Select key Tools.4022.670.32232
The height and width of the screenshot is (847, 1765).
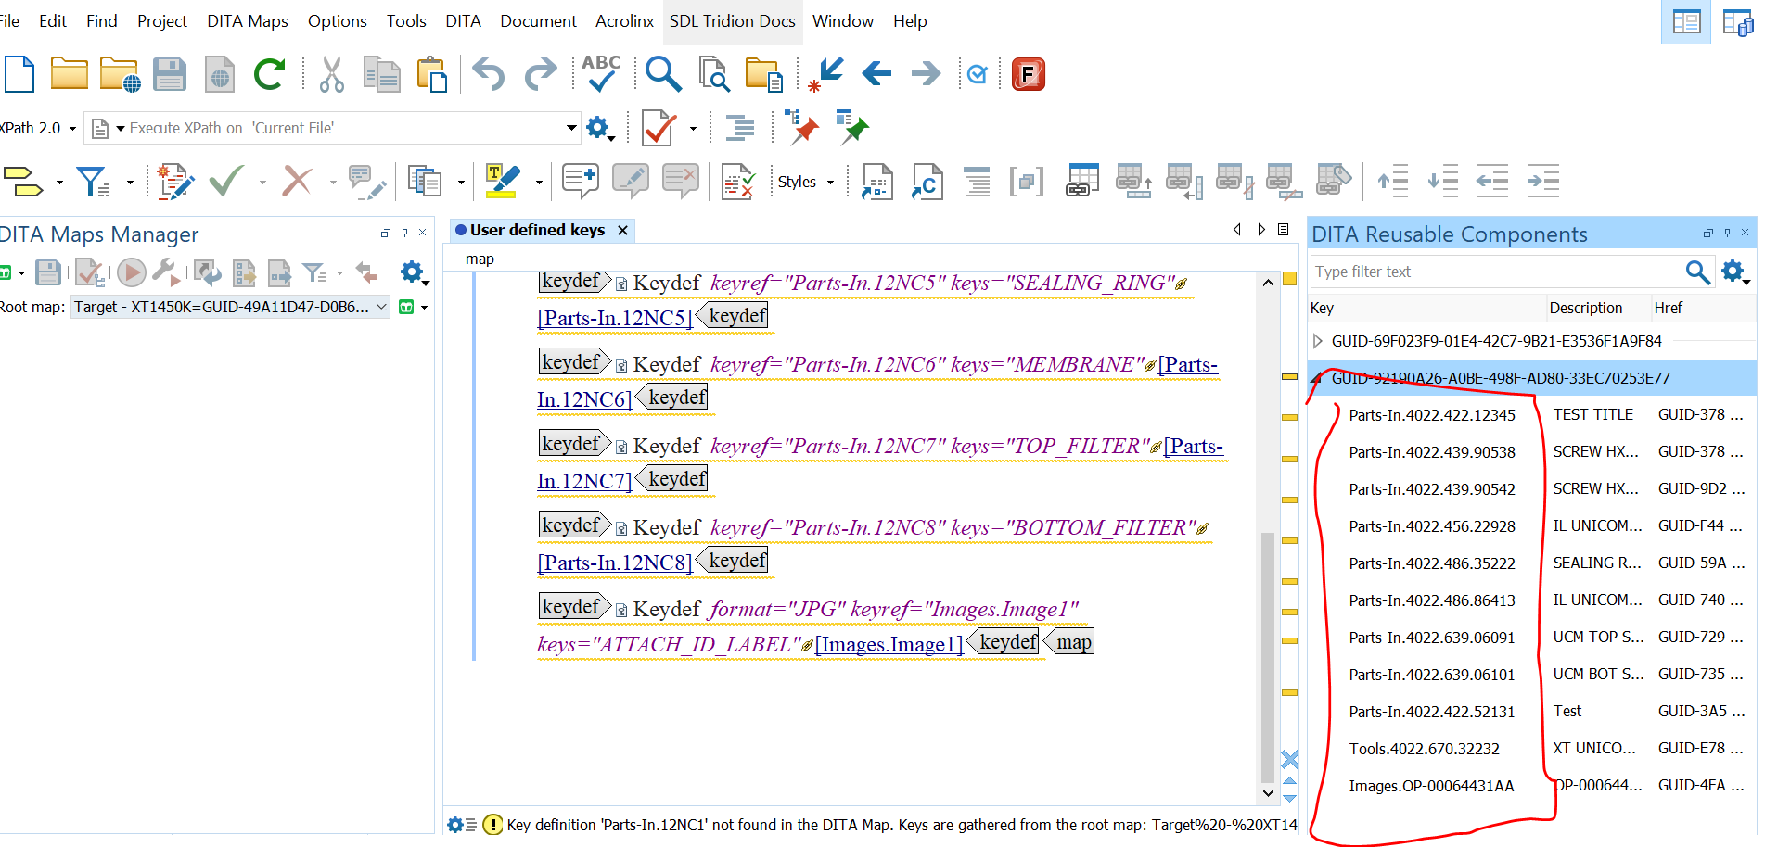pos(1424,749)
